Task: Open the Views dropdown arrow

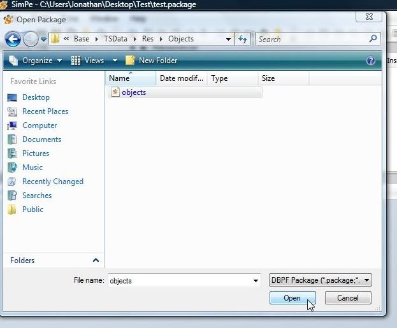Action: (115, 61)
